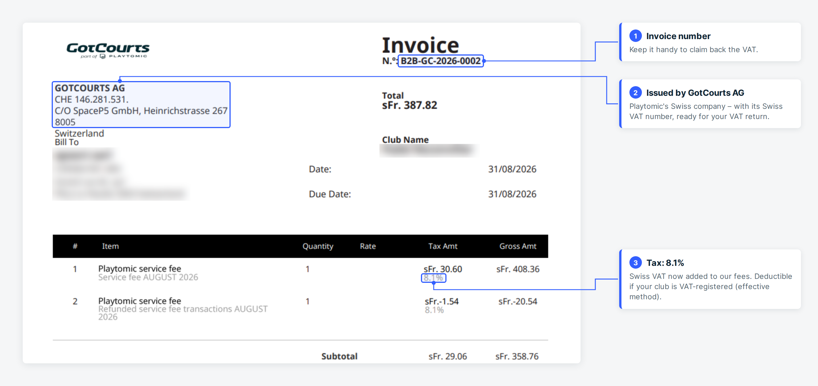Click the "Total" label

[393, 96]
